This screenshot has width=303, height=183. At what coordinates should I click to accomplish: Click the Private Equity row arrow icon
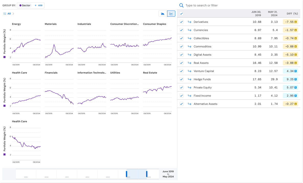[190, 87]
